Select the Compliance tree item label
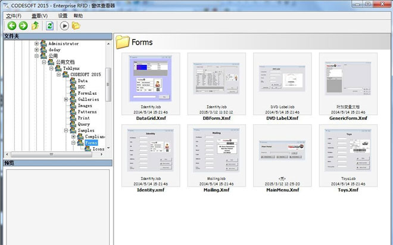Screen dimensions: 393x245 pos(95,137)
